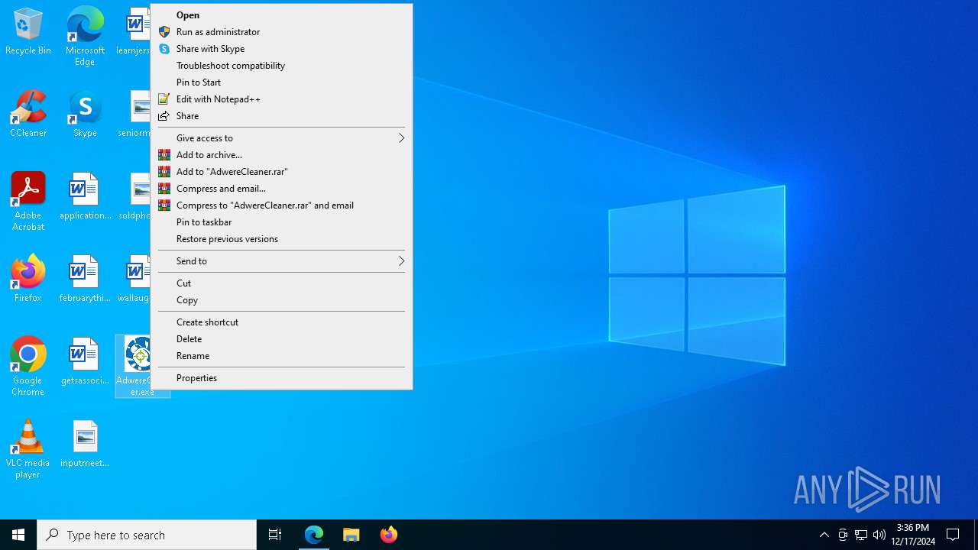Focus the 'Type here to search' box

(147, 535)
